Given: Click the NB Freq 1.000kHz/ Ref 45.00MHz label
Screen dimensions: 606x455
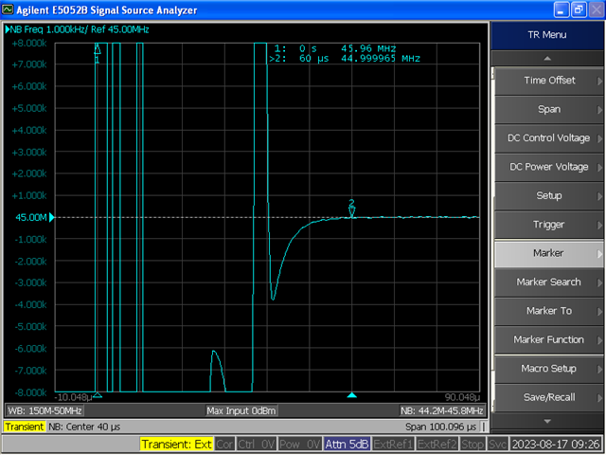Looking at the screenshot, I should pos(80,29).
